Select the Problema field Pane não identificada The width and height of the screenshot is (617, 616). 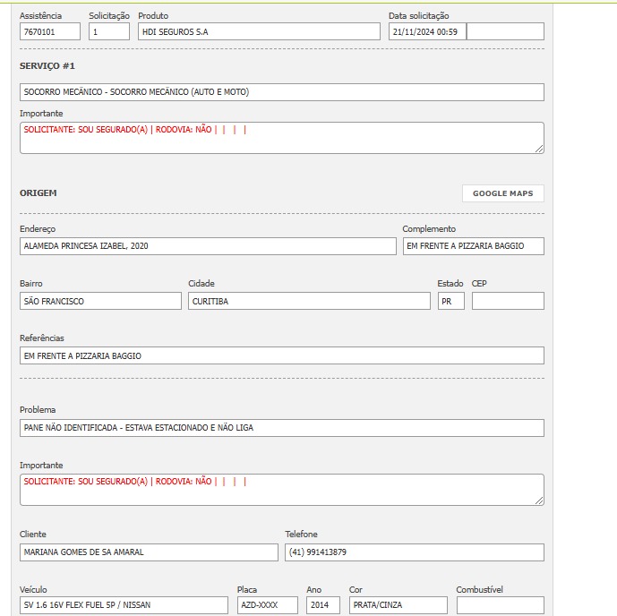pyautogui.click(x=282, y=428)
